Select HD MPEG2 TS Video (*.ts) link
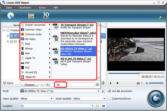This screenshot has height=111, width=167. point(76,49)
